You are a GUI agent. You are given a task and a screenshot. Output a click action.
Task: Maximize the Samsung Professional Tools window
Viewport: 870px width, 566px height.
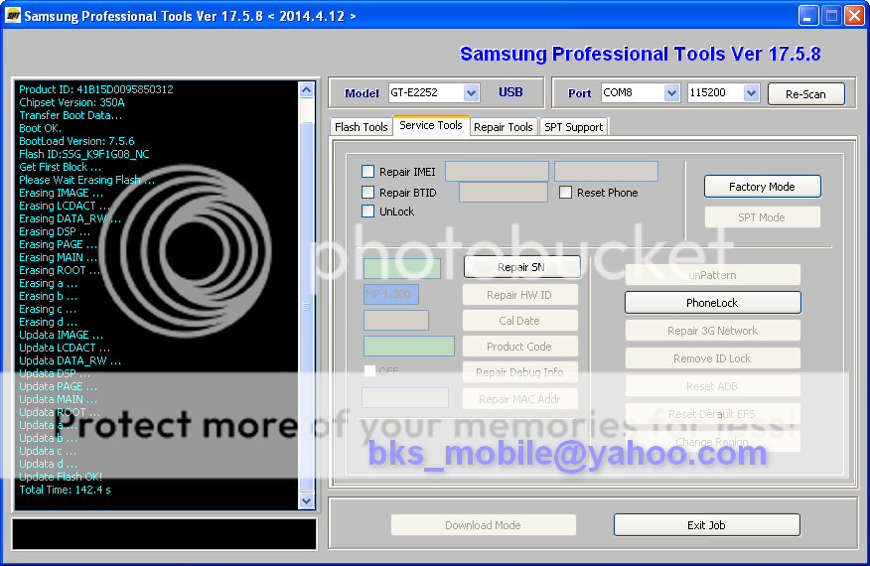tap(831, 16)
